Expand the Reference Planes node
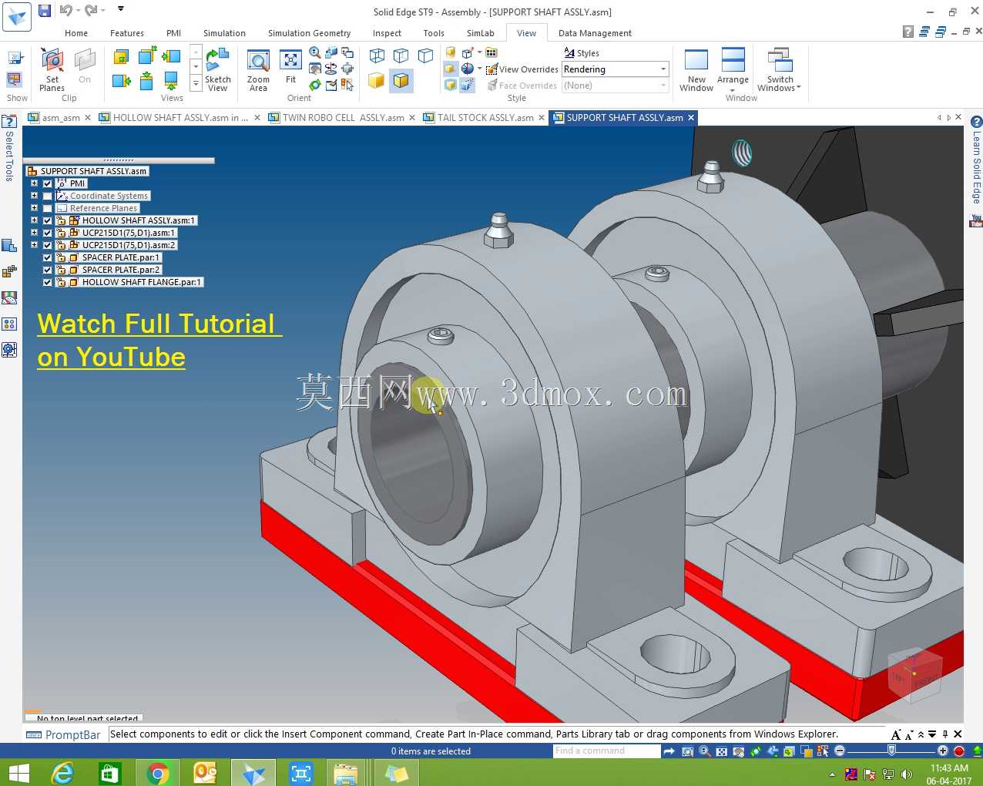This screenshot has width=983, height=786. (34, 208)
